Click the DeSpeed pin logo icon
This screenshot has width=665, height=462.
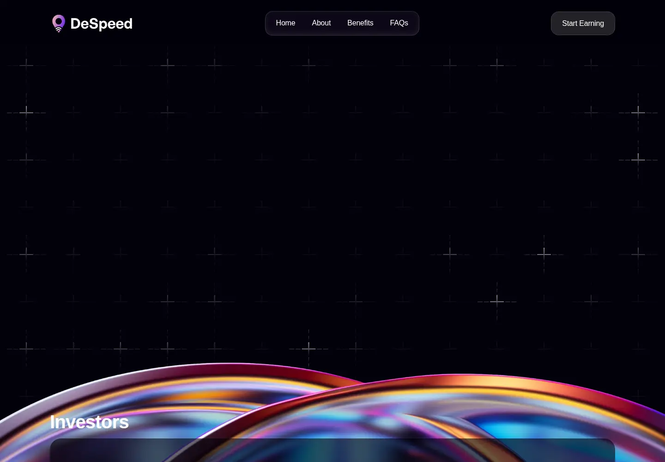pos(59,23)
